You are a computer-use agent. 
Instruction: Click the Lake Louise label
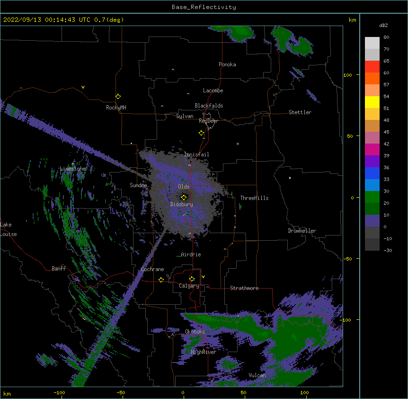pos(9,229)
